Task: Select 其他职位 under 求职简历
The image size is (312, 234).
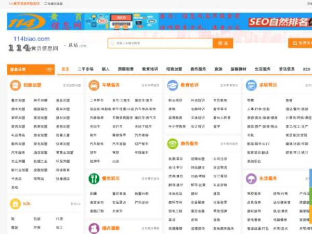Action: [254, 161]
